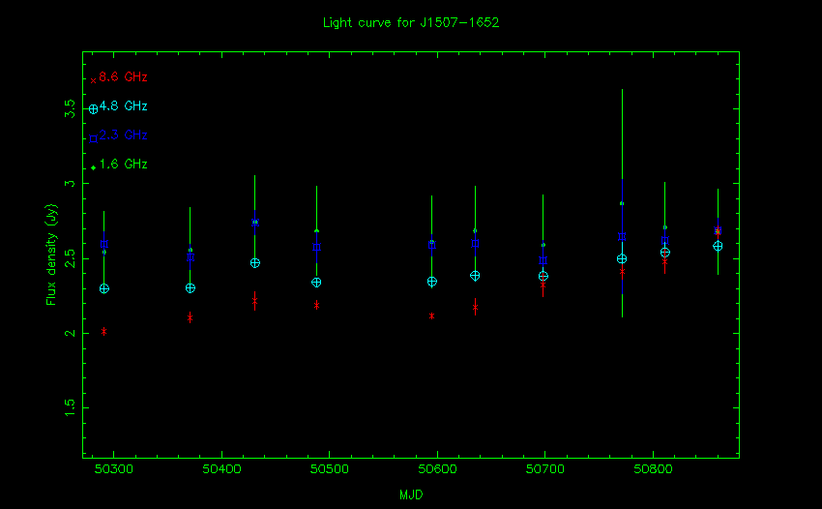Click the y-axis tick label "2.5"

70,258
